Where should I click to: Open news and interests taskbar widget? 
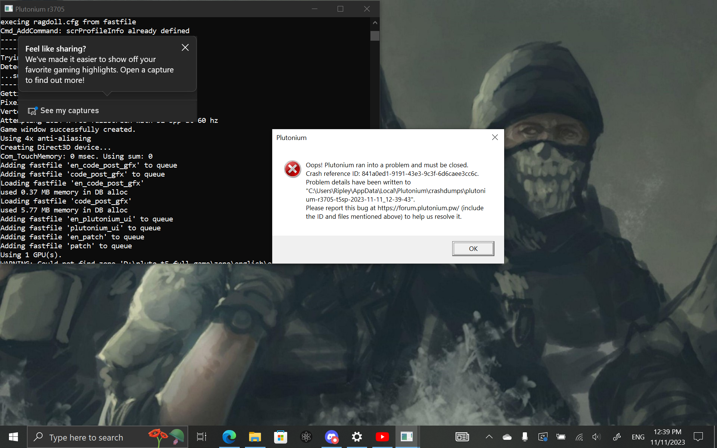pyautogui.click(x=462, y=437)
